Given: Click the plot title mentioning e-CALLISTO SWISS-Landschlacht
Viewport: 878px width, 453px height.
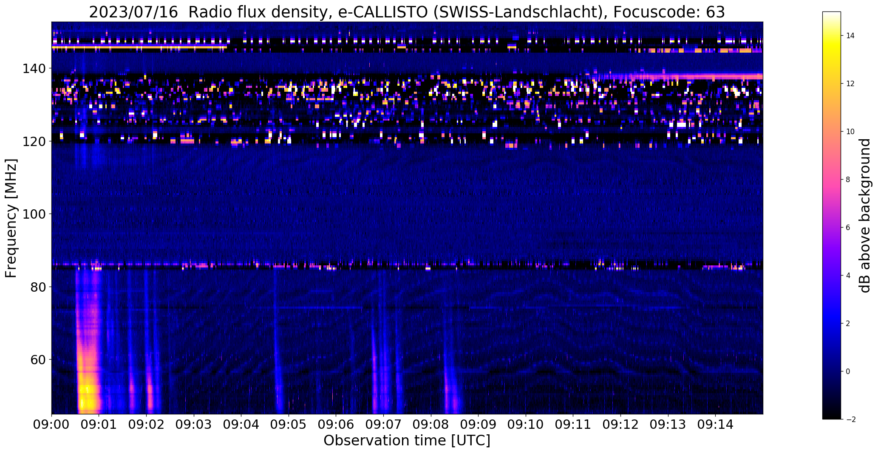Looking at the screenshot, I should [x=407, y=12].
